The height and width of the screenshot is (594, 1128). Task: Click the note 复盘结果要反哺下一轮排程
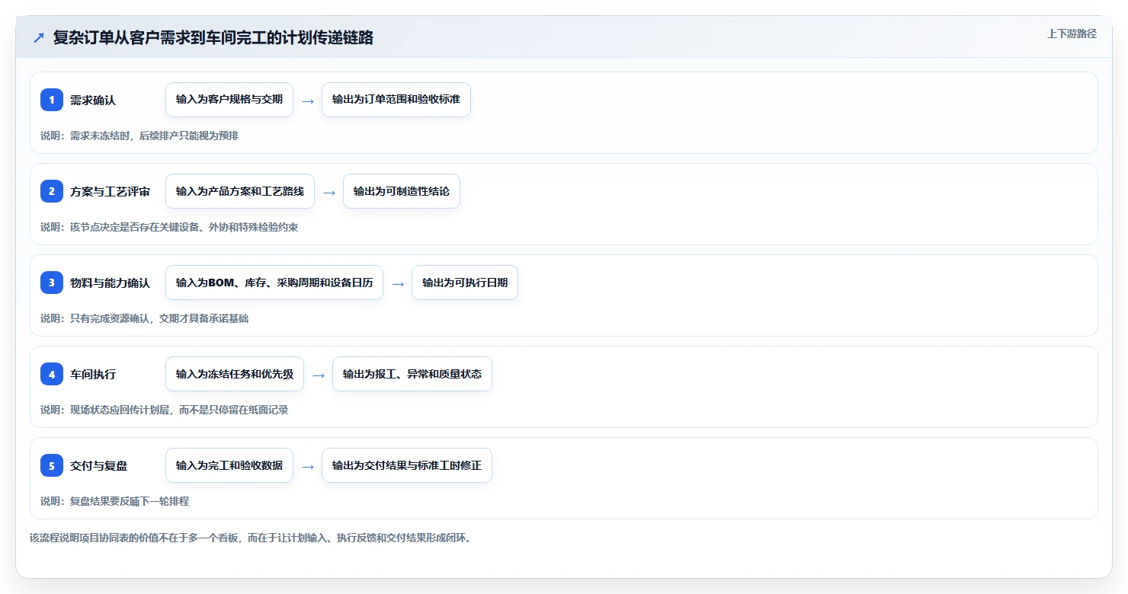coord(115,501)
